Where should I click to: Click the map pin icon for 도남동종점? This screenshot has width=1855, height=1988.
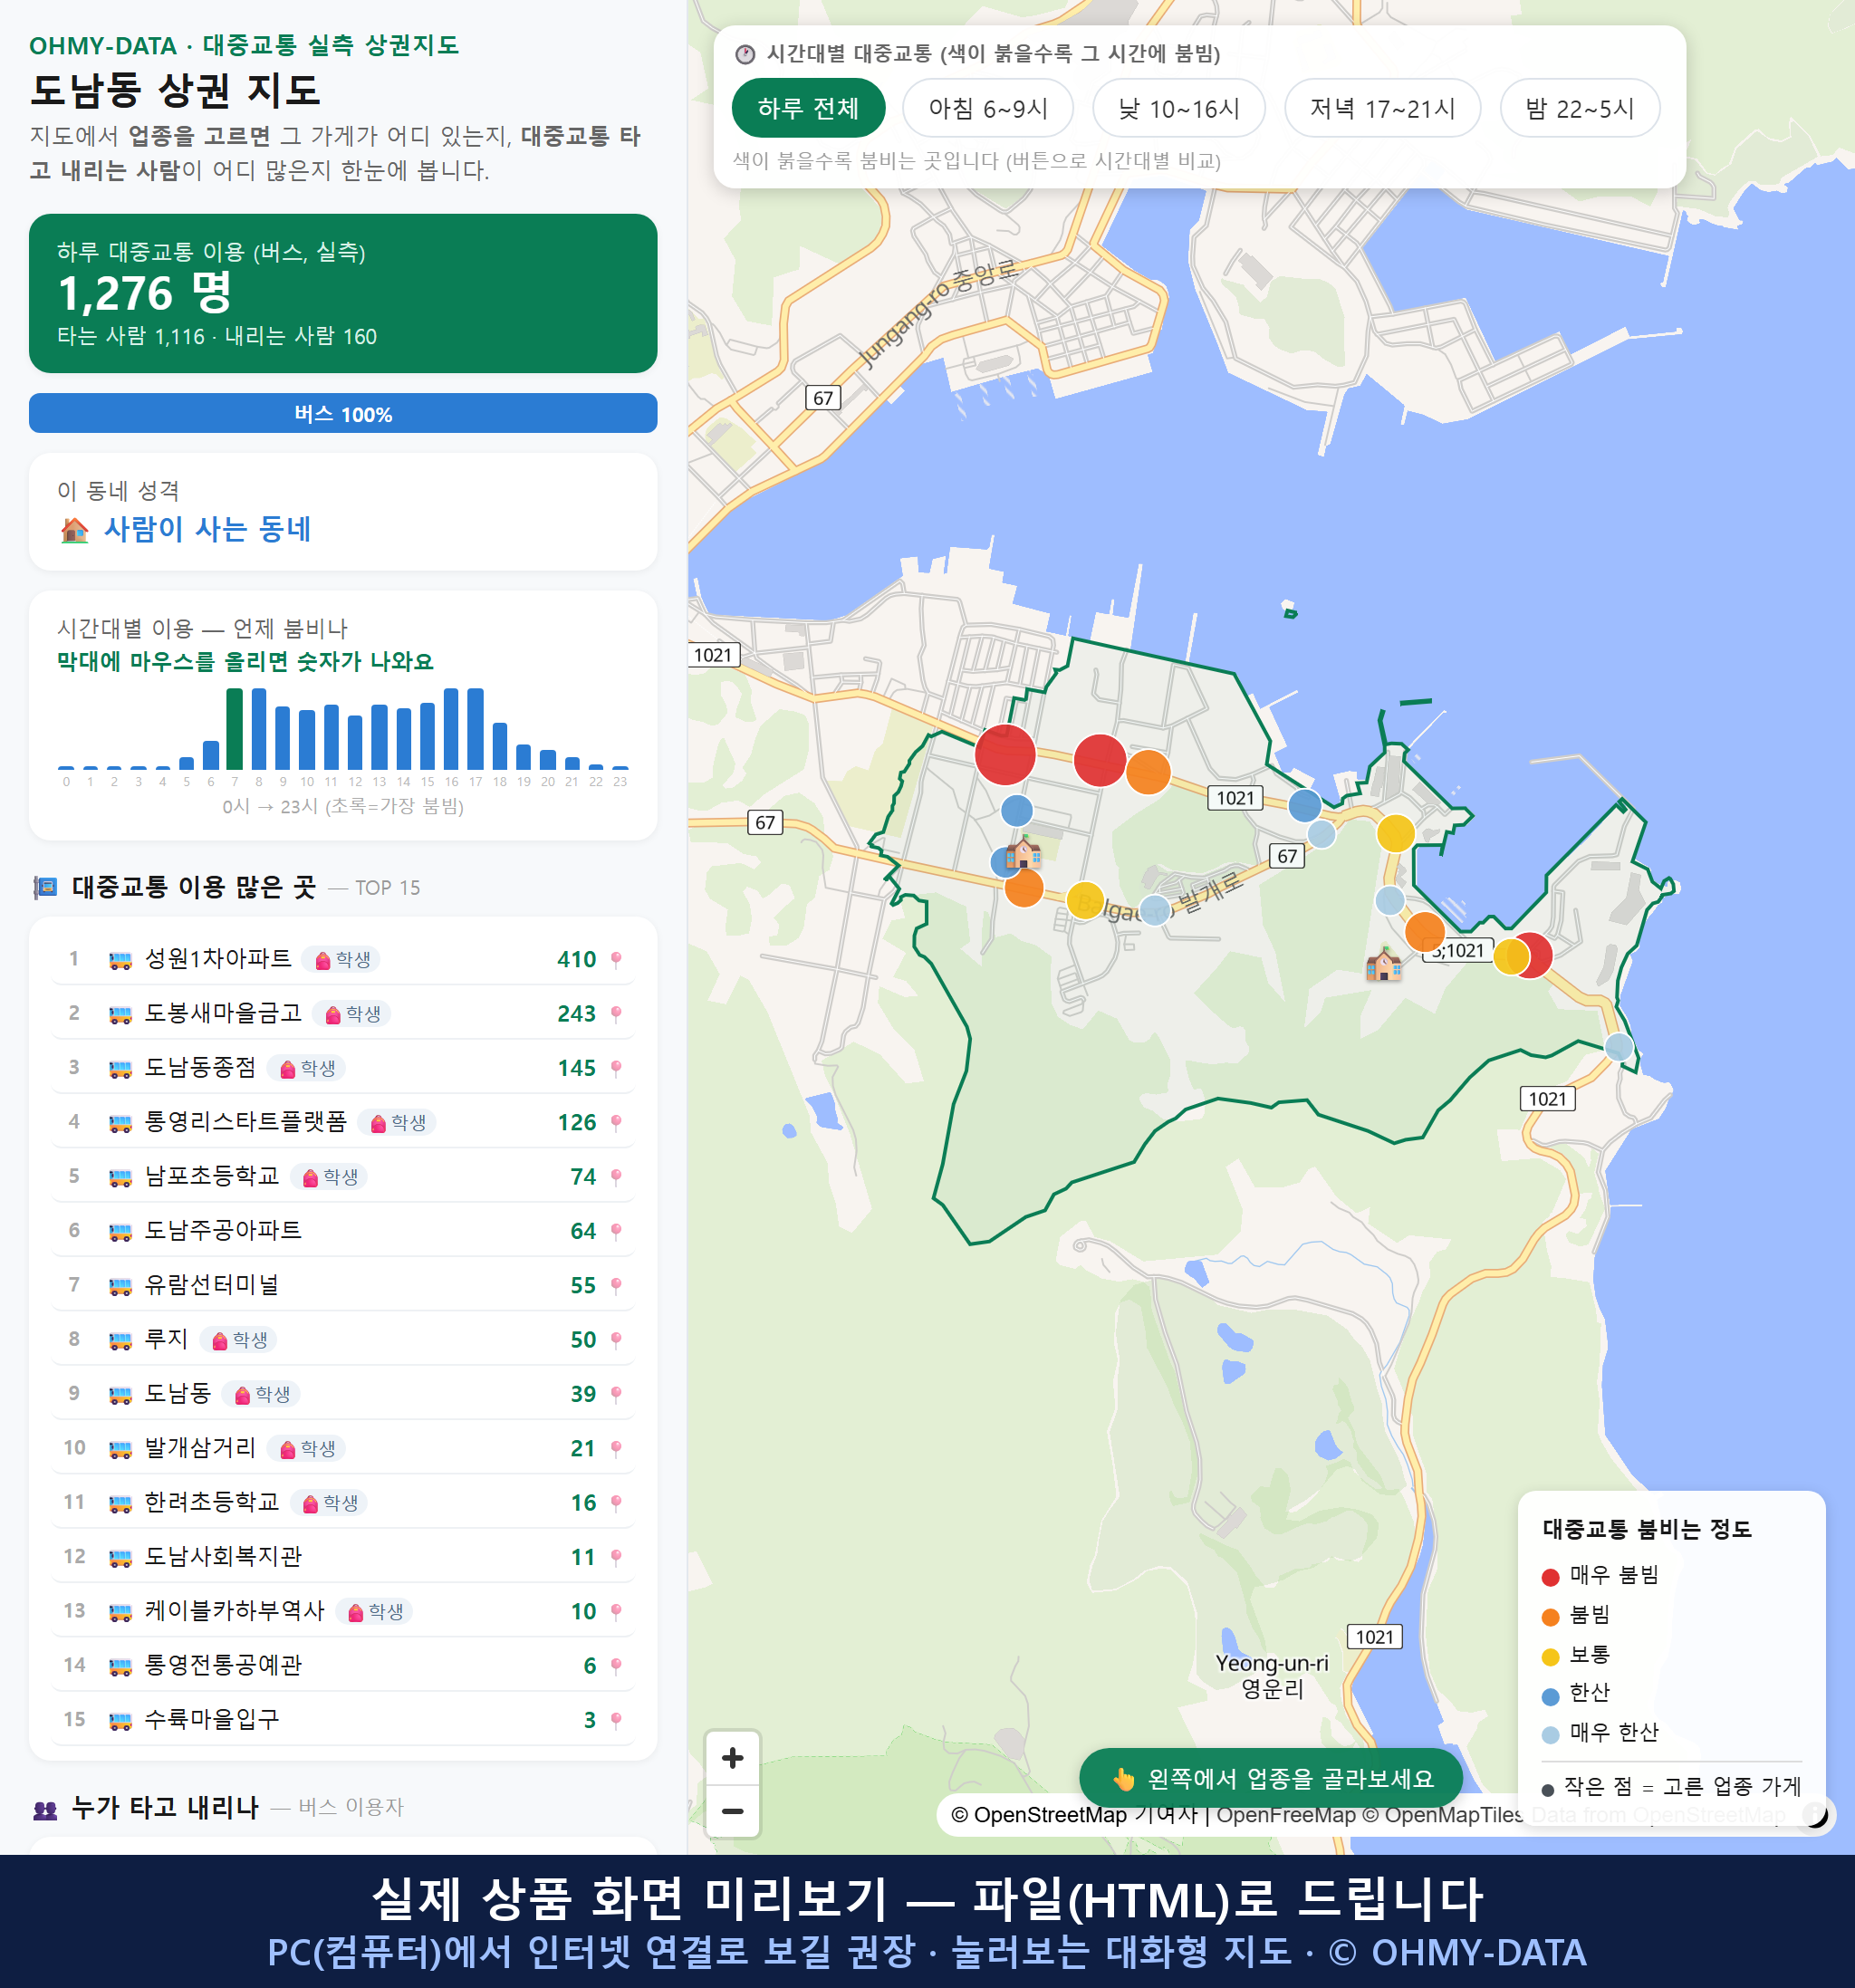(616, 1068)
